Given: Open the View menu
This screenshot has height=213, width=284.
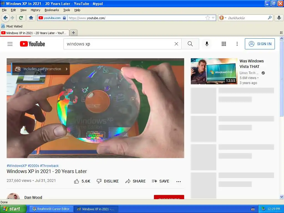Looking at the screenshot, I should [x=23, y=10].
